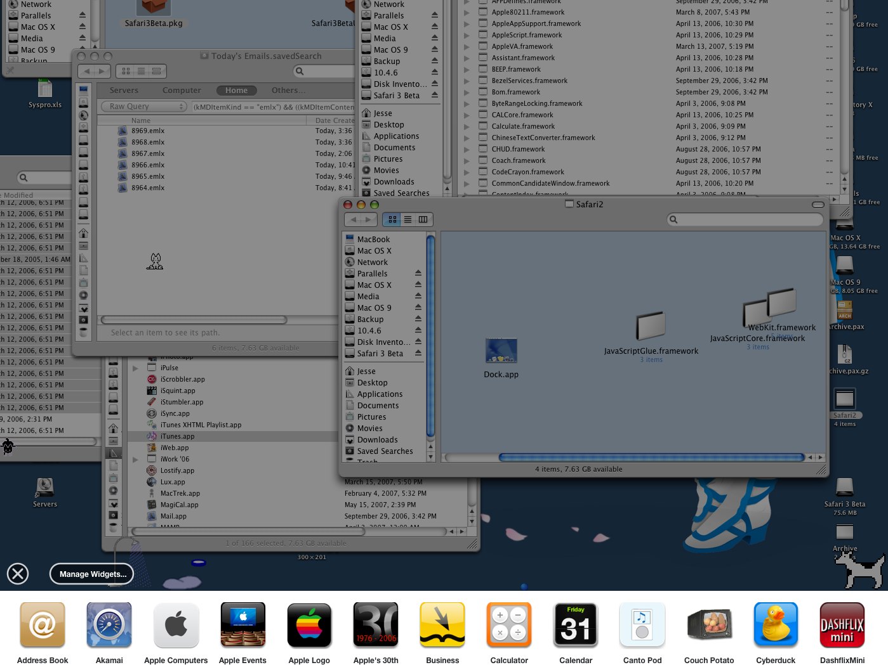Open Movies in frameworks window sidebar
Screen dimensions: 888x665
pyautogui.click(x=386, y=170)
